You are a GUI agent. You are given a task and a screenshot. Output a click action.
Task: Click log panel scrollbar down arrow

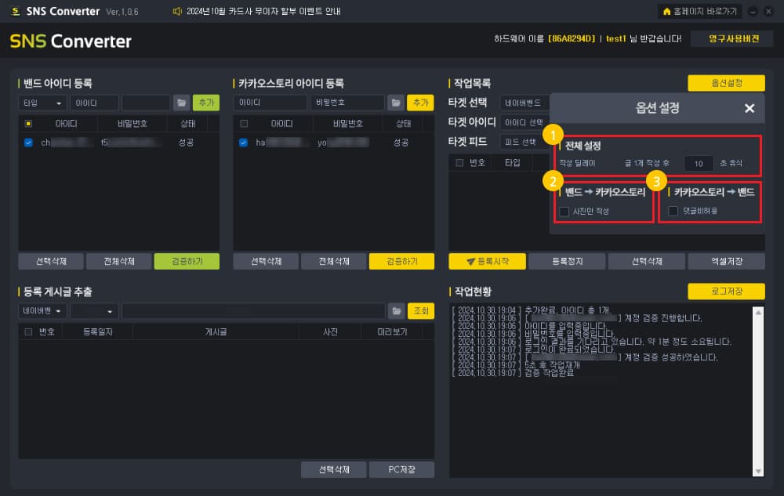758,471
